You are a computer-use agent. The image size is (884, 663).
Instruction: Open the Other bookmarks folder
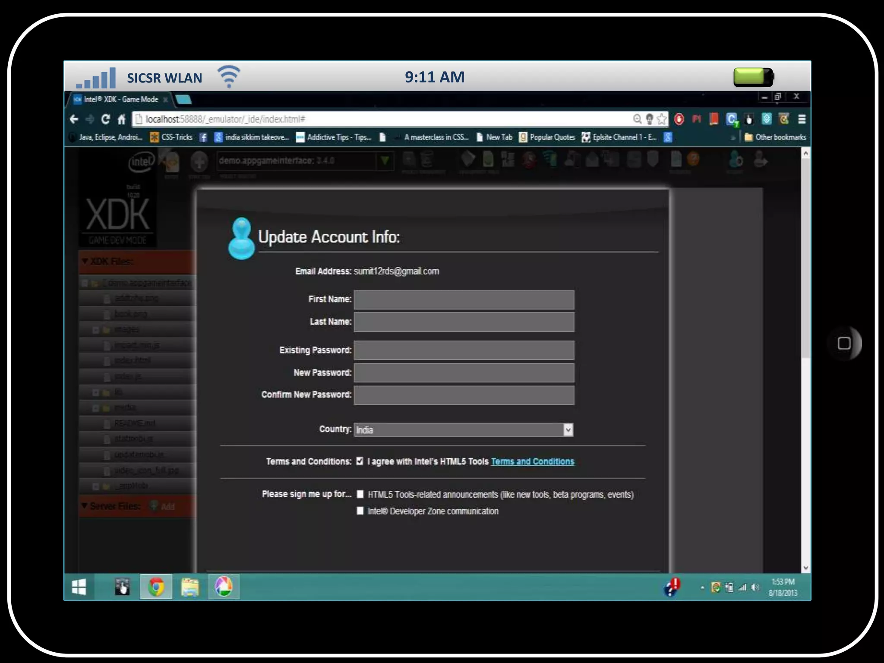(775, 137)
